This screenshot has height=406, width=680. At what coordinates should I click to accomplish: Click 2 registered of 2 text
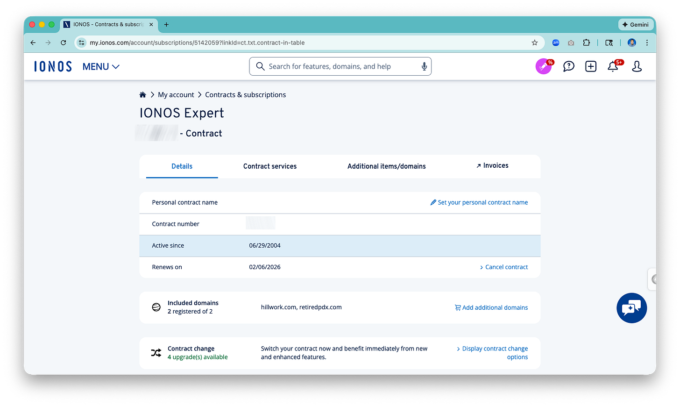pyautogui.click(x=190, y=312)
